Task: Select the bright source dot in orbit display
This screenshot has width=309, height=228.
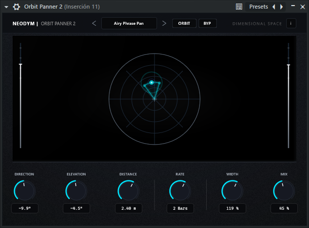Action: pyautogui.click(x=151, y=82)
